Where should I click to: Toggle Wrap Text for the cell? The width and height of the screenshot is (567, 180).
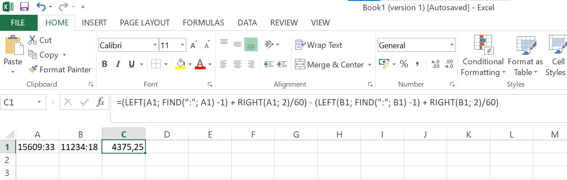tap(319, 45)
